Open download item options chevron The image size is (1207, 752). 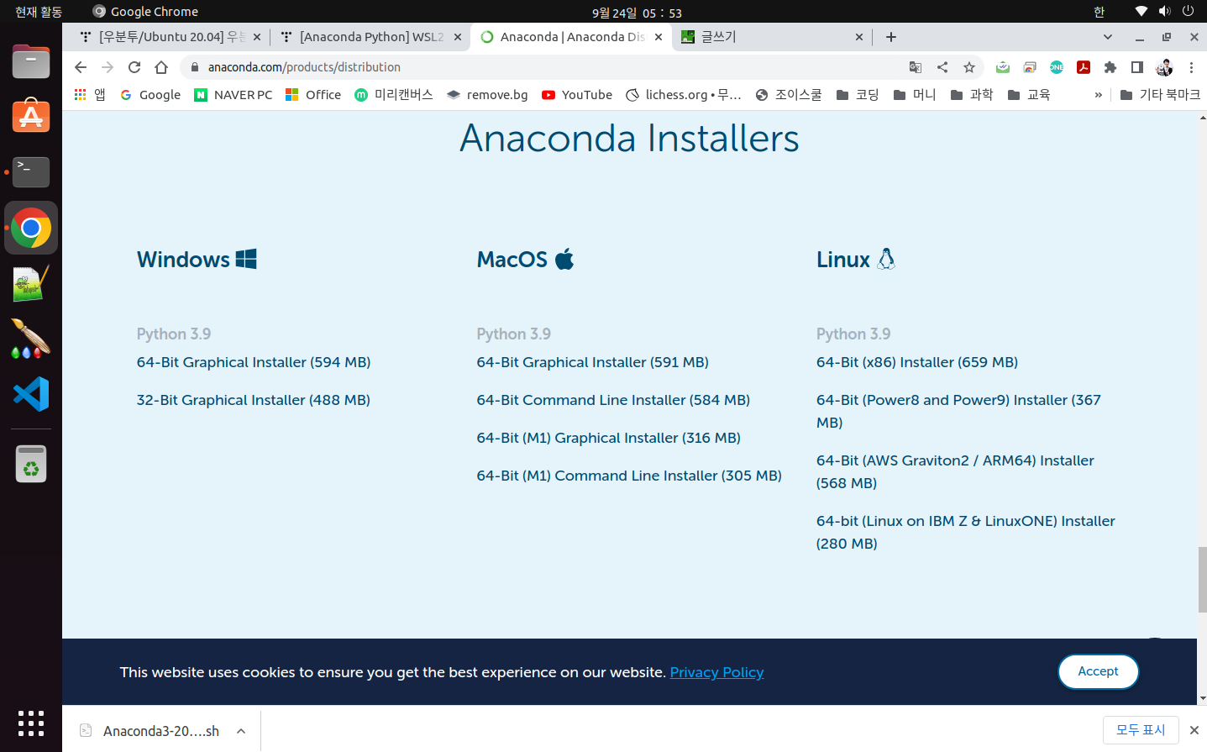[241, 731]
